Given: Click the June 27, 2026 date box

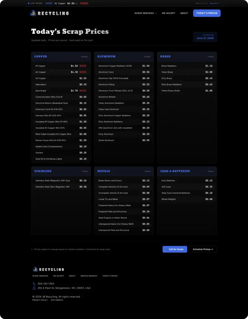Looking at the screenshot, I should (205, 37).
